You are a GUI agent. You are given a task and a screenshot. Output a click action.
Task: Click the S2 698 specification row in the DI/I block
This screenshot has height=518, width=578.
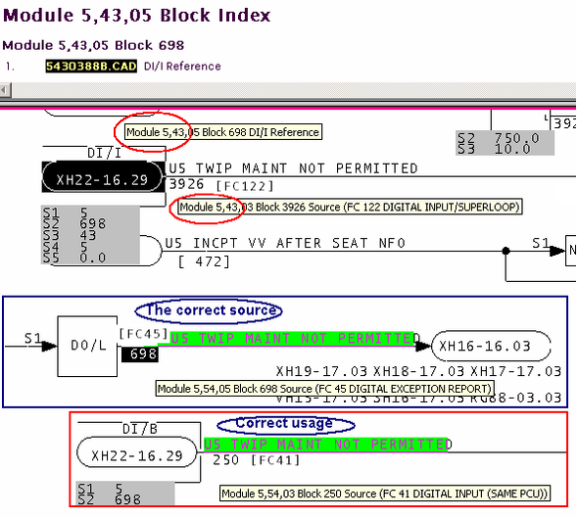click(x=74, y=223)
